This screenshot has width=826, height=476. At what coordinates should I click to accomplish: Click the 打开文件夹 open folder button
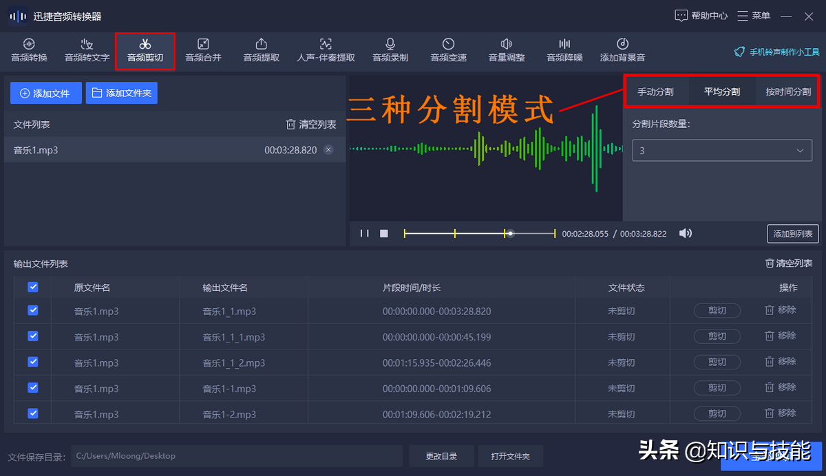click(511, 456)
